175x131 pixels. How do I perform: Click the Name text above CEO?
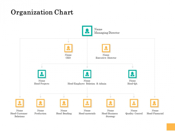coord(68,55)
